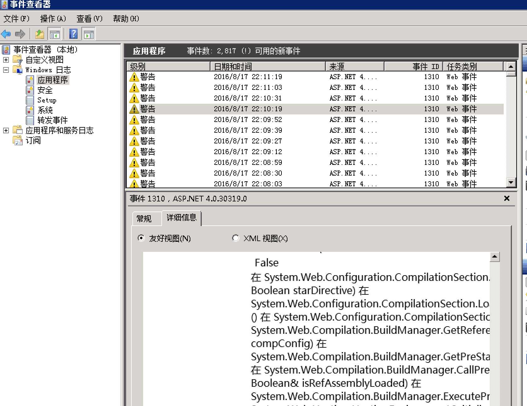Select XML 视图 radio button
This screenshot has height=406, width=527.
pos(235,238)
